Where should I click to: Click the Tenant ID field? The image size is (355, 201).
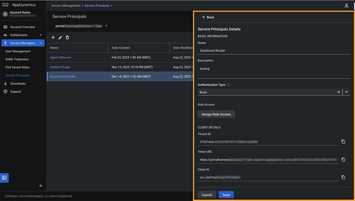[268, 142]
